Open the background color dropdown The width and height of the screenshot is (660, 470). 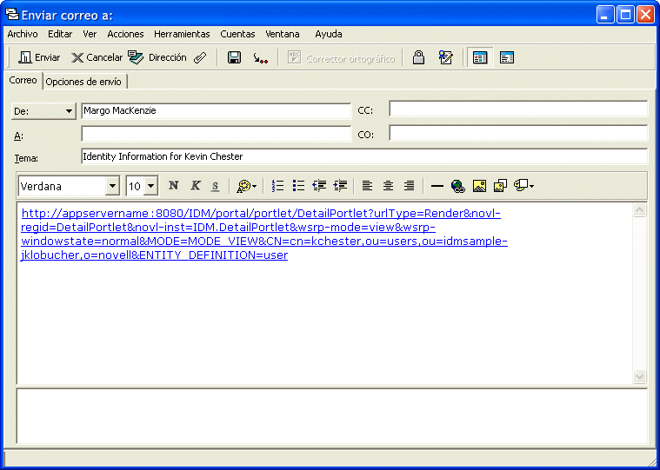(523, 186)
